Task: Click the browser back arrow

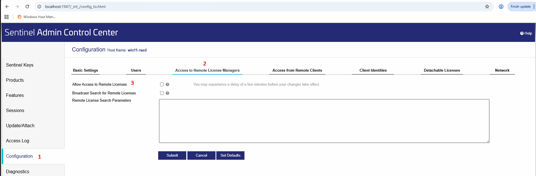Action: (7, 7)
